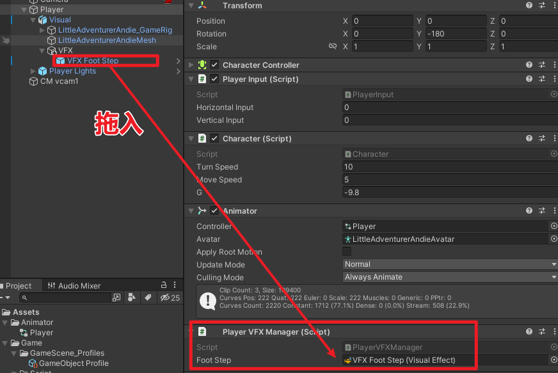Viewport: 558px width, 373px height.
Task: Toggle hidden packages eye icon showing 25
Action: pyautogui.click(x=170, y=298)
